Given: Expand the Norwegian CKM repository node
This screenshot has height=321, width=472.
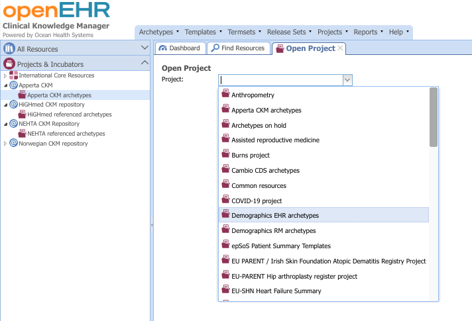Looking at the screenshot, I should click(5, 144).
